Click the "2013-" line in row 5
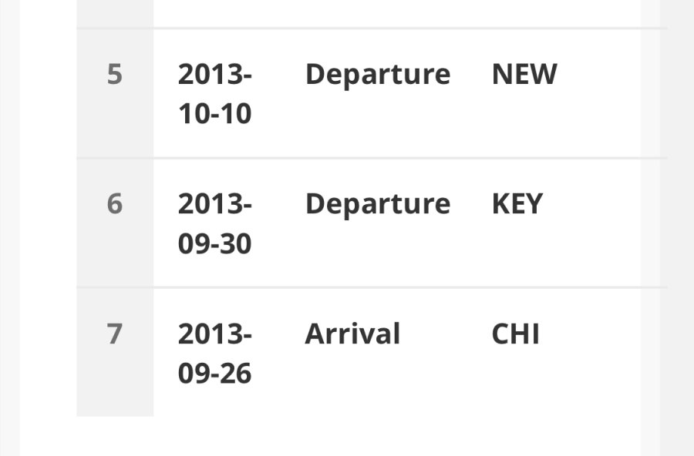Image resolution: width=694 pixels, height=456 pixels. 215,75
